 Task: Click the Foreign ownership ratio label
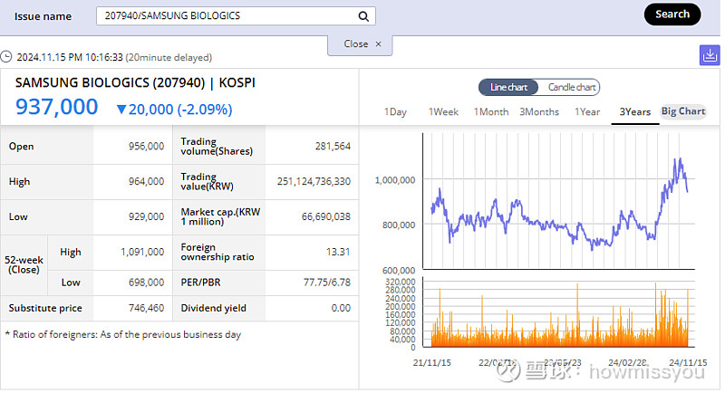tap(217, 252)
